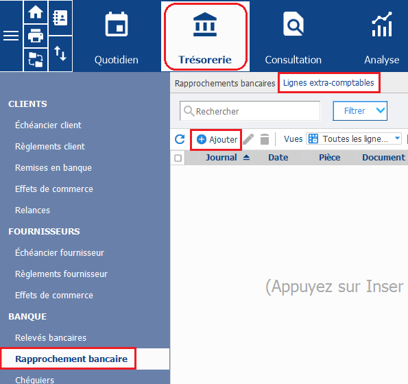Image resolution: width=408 pixels, height=384 pixels.
Task: Go to the Home icon
Action: coord(36,12)
